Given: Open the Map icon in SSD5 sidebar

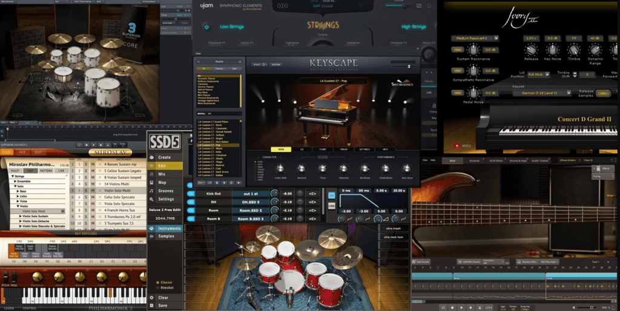Looking at the screenshot, I should 152,183.
